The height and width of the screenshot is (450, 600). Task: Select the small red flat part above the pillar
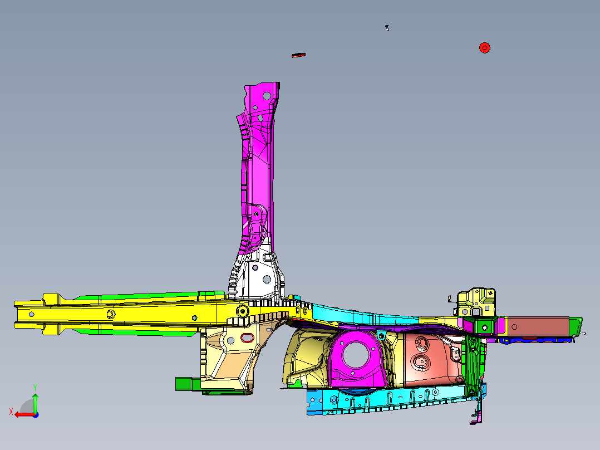point(298,55)
